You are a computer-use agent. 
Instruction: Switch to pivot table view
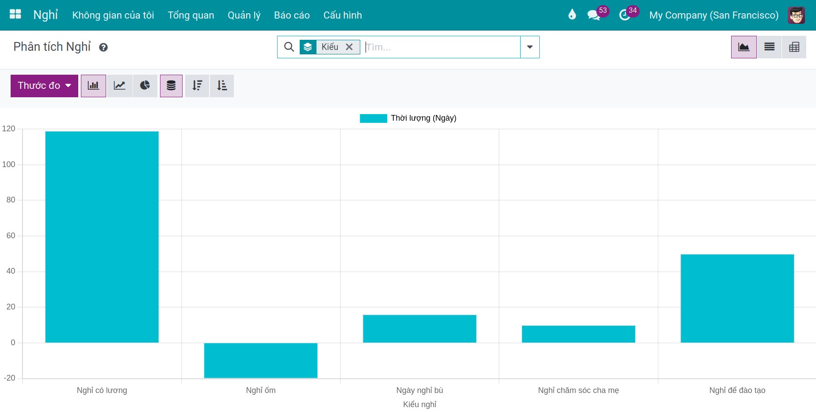pos(794,47)
